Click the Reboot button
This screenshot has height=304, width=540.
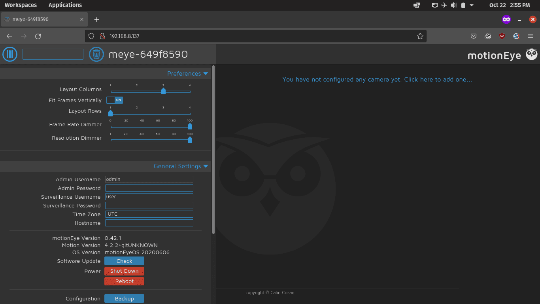click(x=124, y=281)
